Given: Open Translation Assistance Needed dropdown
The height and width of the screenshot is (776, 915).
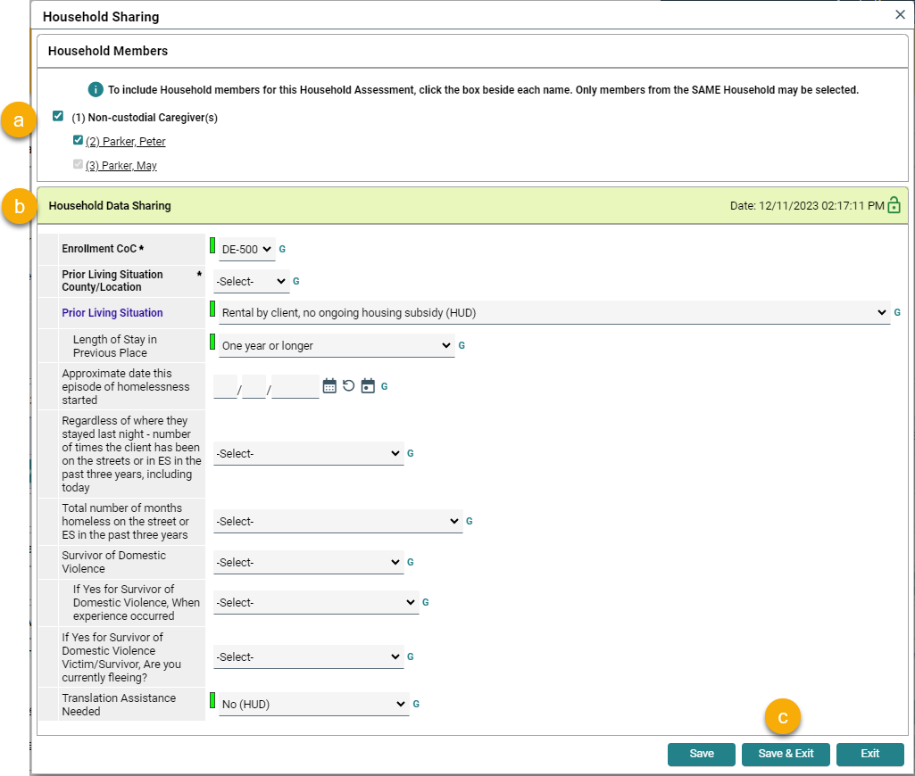Looking at the screenshot, I should click(x=314, y=705).
